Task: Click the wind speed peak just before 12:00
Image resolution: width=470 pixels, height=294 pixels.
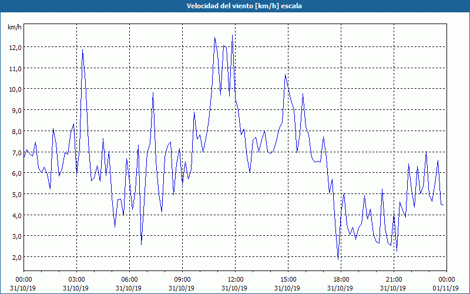Action: pos(232,35)
